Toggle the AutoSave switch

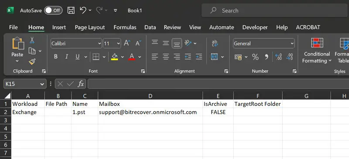point(53,10)
